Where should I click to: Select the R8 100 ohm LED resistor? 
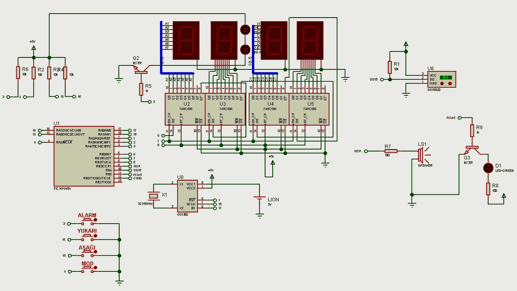point(488,189)
